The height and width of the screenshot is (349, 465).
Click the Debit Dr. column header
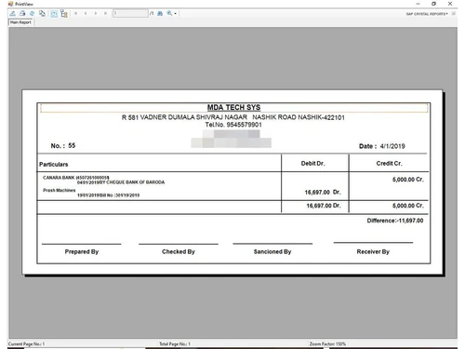pyautogui.click(x=313, y=164)
